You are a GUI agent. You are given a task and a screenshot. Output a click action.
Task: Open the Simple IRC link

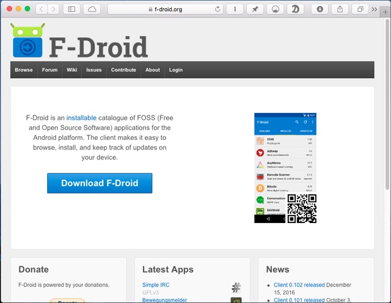[156, 285]
